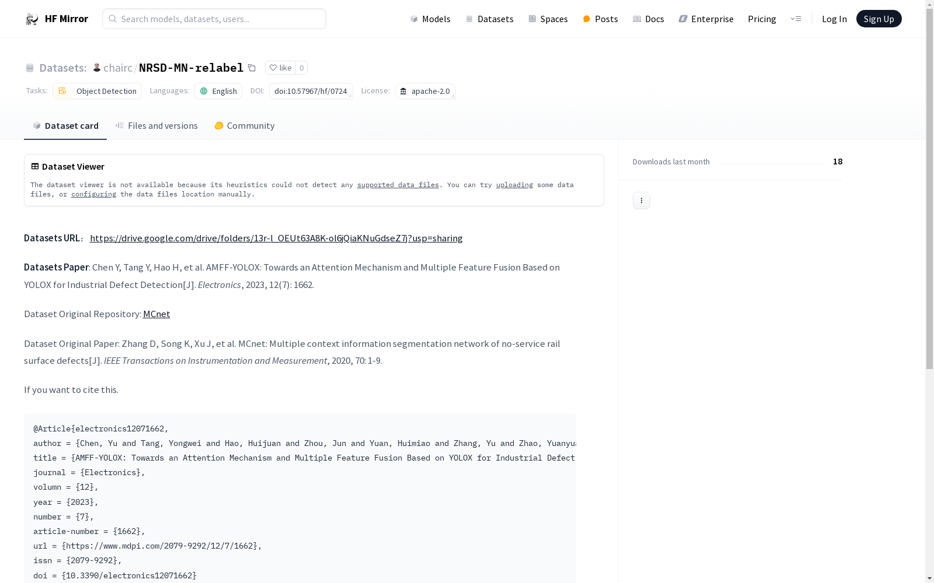Click the Dataset Viewer table icon
The height and width of the screenshot is (583, 934).
point(35,166)
